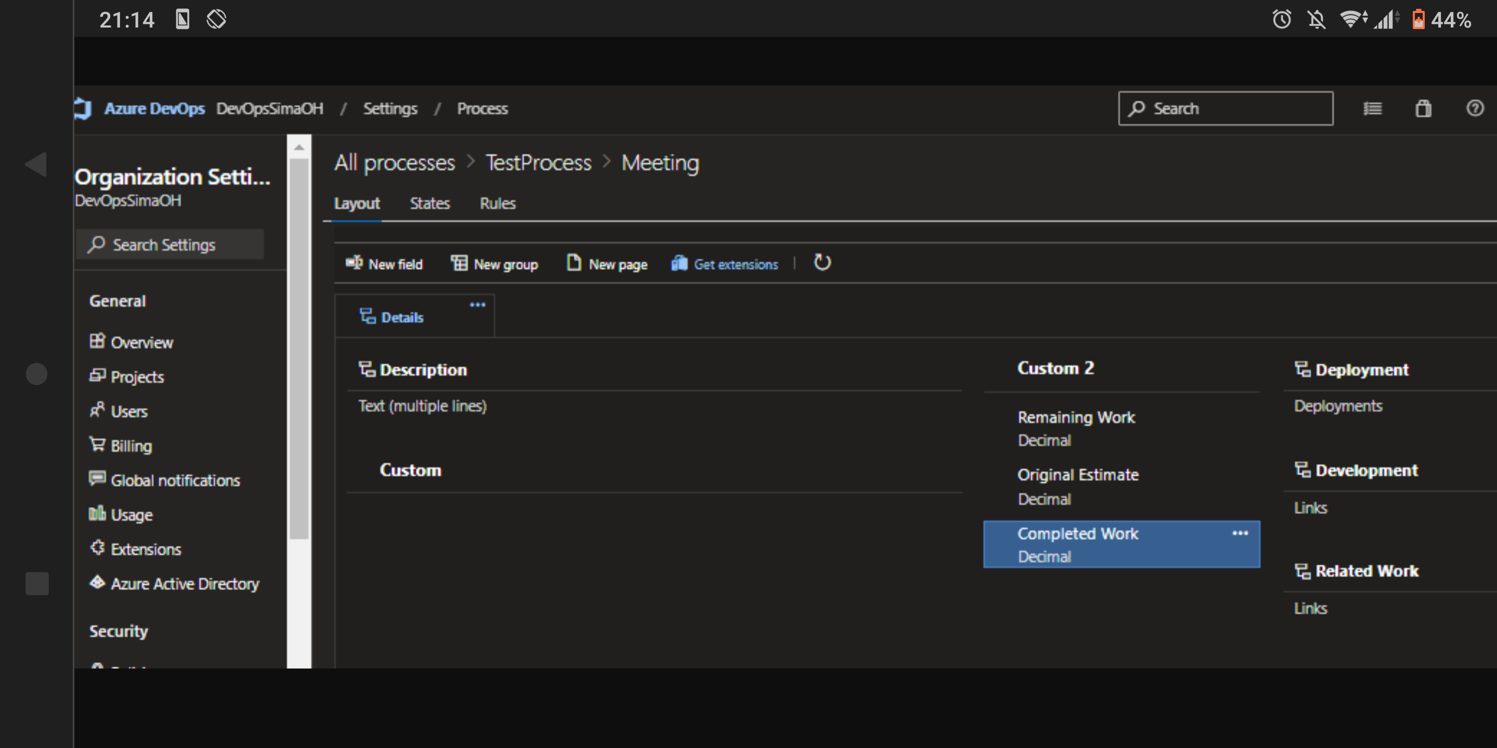Open the Details page options ellipsis
Screen dimensions: 1497x748
click(477, 304)
